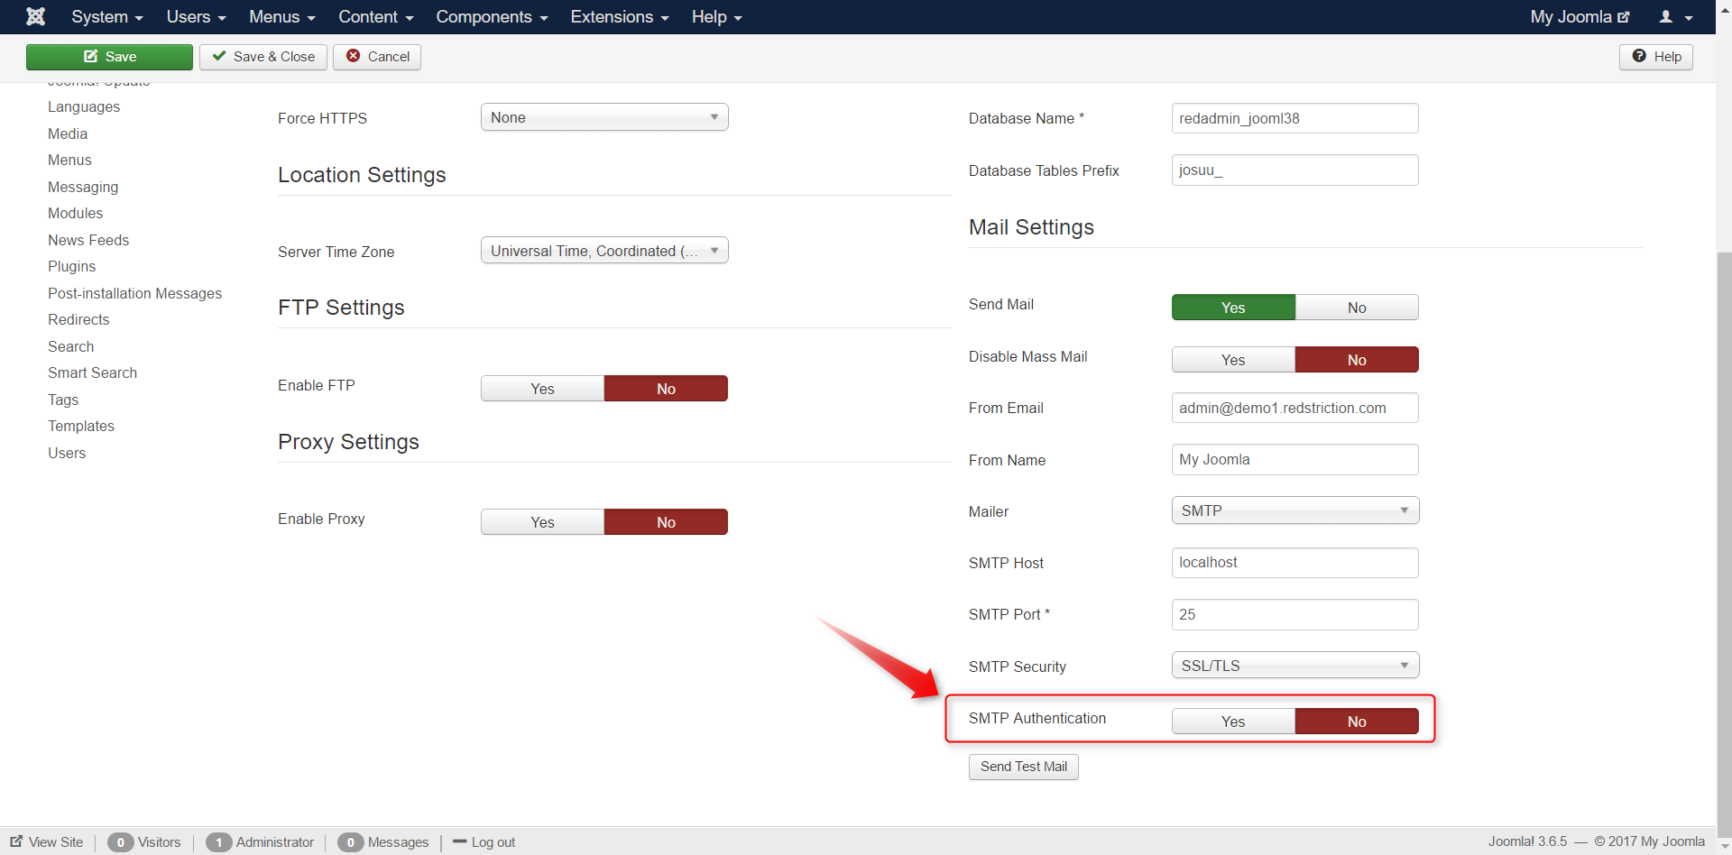
Task: Set Enable FTP to No
Action: click(666, 389)
